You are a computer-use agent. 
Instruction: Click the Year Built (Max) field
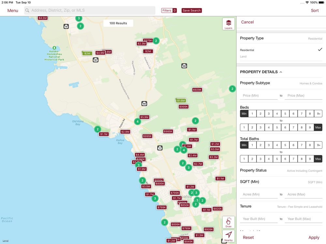pyautogui.click(x=303, y=219)
